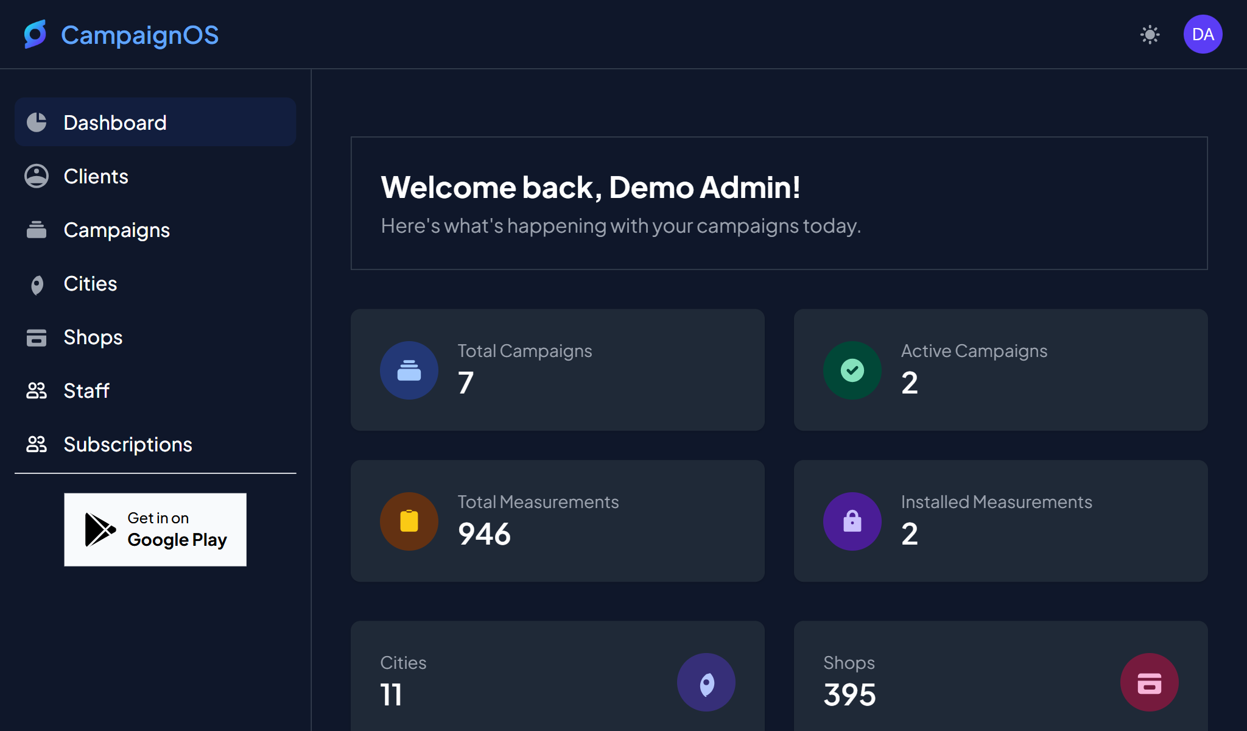
Task: Click the Shops storefront icon in sidebar
Action: (x=37, y=337)
